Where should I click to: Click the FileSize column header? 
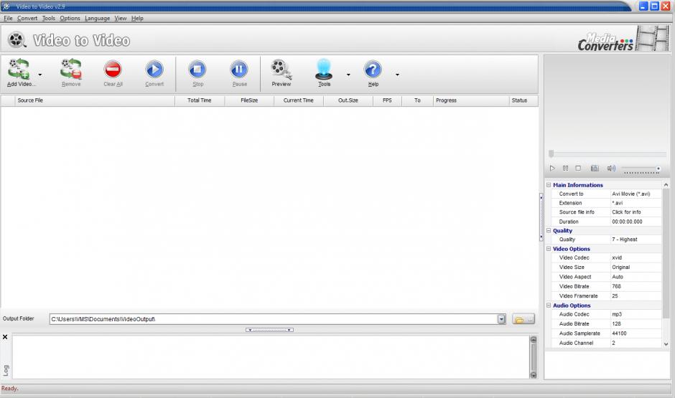point(249,100)
